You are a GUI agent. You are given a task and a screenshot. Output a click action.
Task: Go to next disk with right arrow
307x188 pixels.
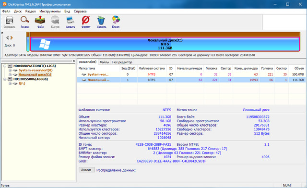click(x=12, y=37)
